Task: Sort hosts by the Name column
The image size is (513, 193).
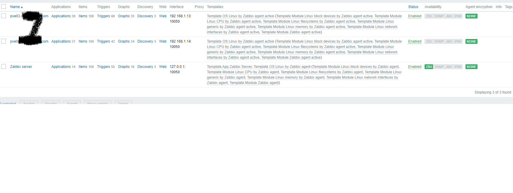Action: click(x=16, y=7)
